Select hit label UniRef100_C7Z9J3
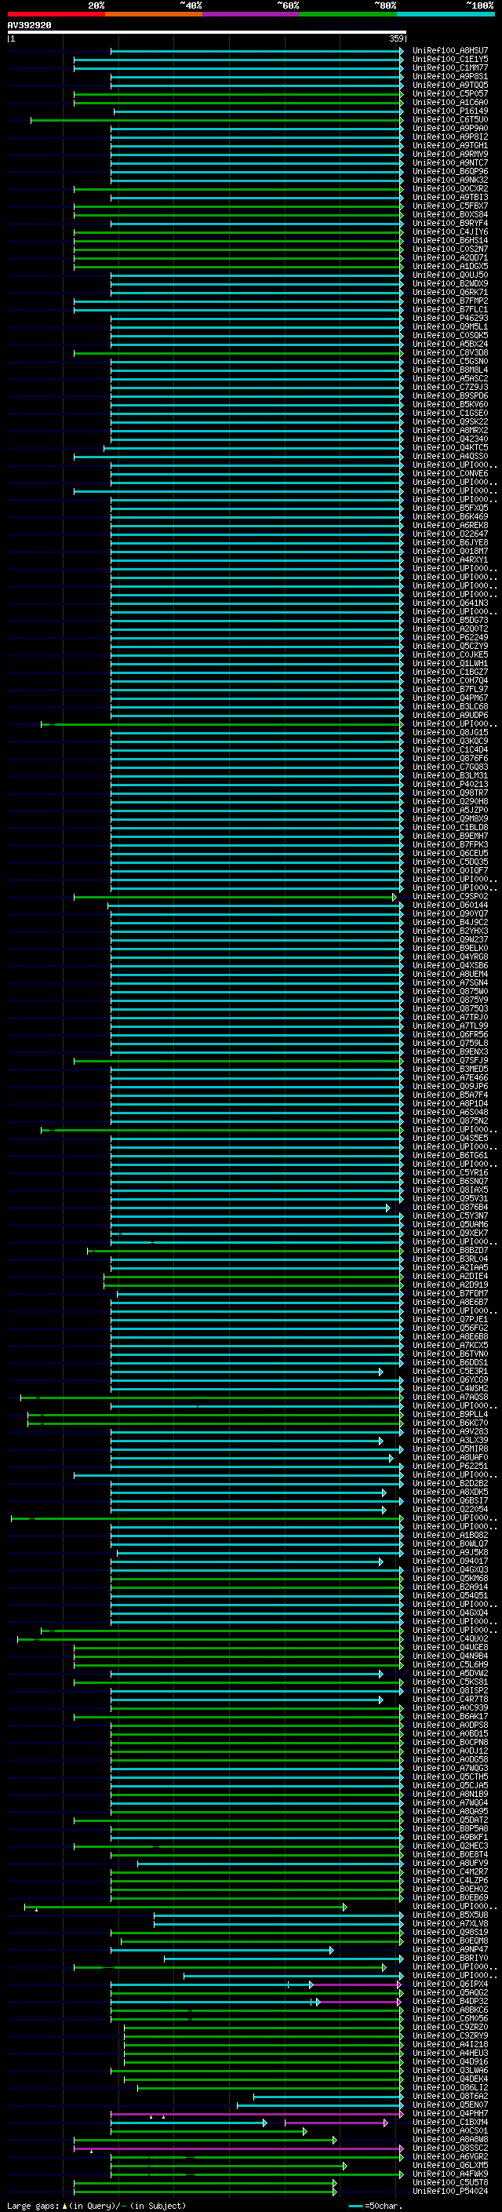The image size is (502, 2212). [x=450, y=388]
